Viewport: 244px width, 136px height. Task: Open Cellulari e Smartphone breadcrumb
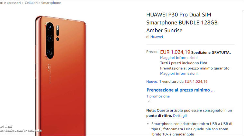(43, 3)
